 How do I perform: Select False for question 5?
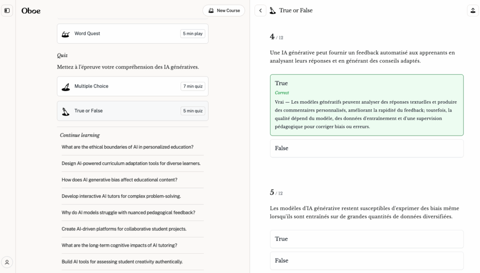tap(367, 260)
